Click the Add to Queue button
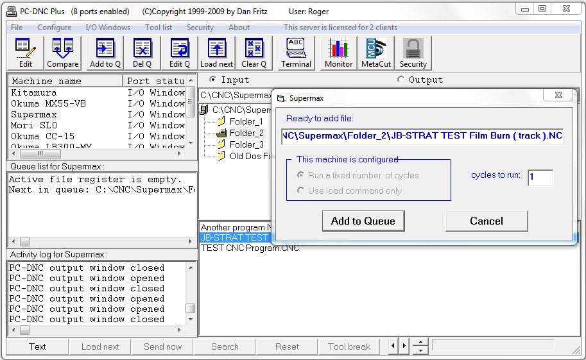 pyautogui.click(x=363, y=221)
